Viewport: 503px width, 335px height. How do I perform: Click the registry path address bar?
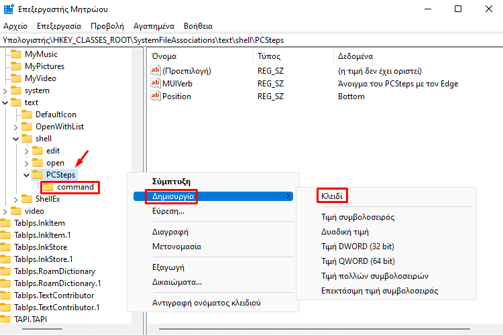(x=251, y=40)
